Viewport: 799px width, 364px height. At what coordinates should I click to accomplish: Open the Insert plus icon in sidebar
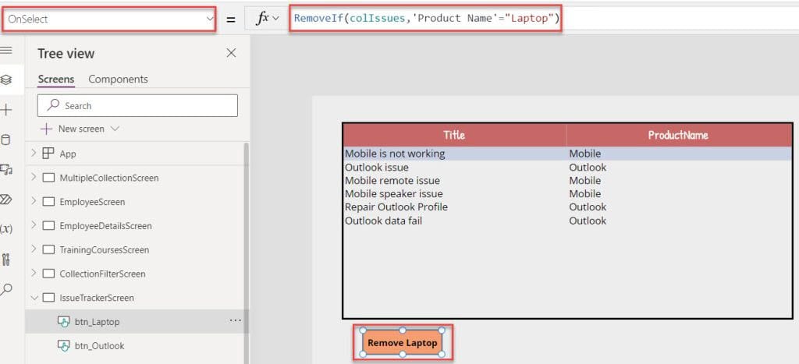pos(6,110)
